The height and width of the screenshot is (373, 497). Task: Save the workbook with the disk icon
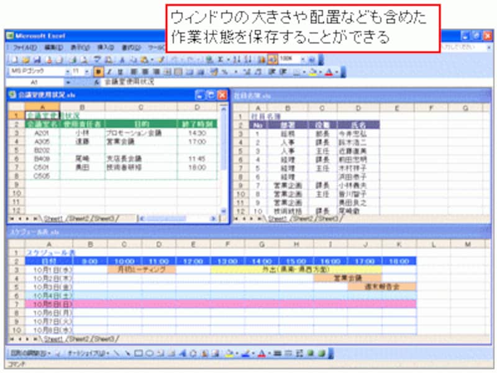click(x=37, y=59)
